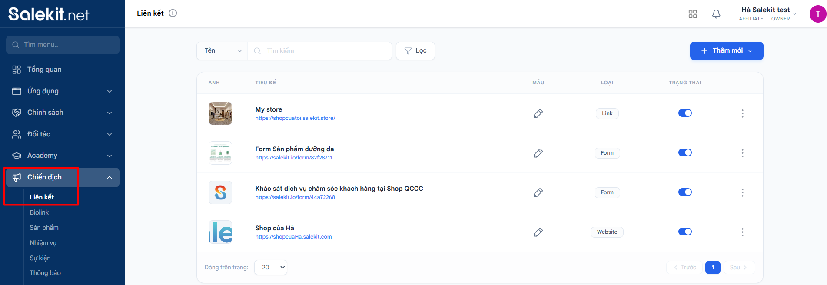Click the edit pencil icon for My store
The height and width of the screenshot is (285, 827).
pyautogui.click(x=538, y=113)
